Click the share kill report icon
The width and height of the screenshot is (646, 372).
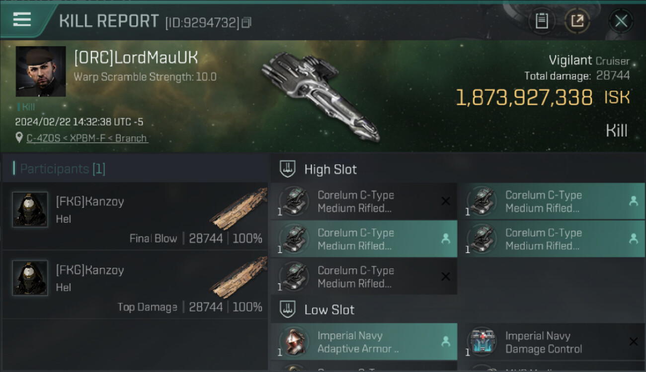point(577,21)
